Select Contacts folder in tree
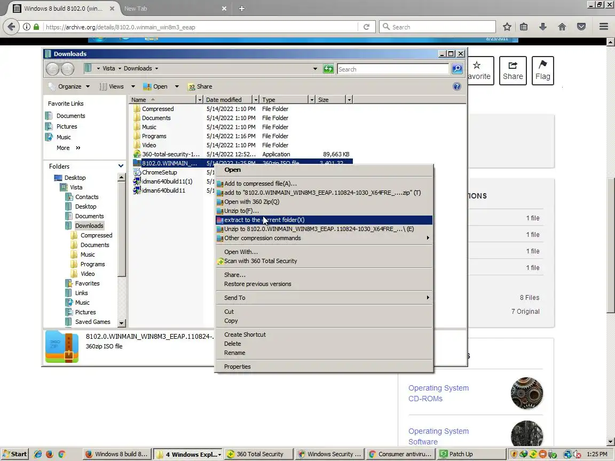Screen dimensions: 615x461 tap(86, 197)
